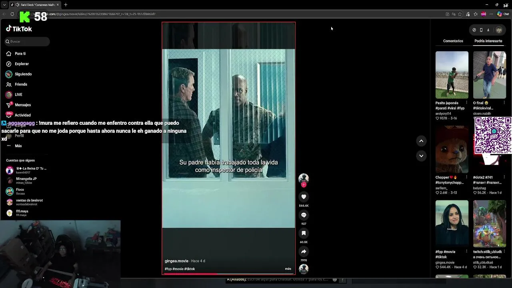Open followed account Minangella JP
The width and height of the screenshot is (512, 288).
coord(26,180)
